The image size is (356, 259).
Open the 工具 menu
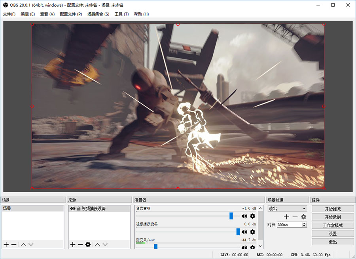pos(121,14)
